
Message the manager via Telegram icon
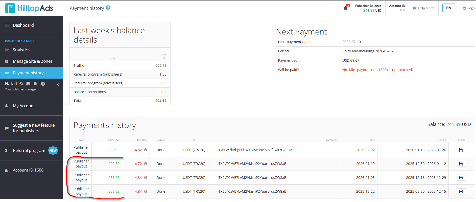pyautogui.click(x=43, y=84)
